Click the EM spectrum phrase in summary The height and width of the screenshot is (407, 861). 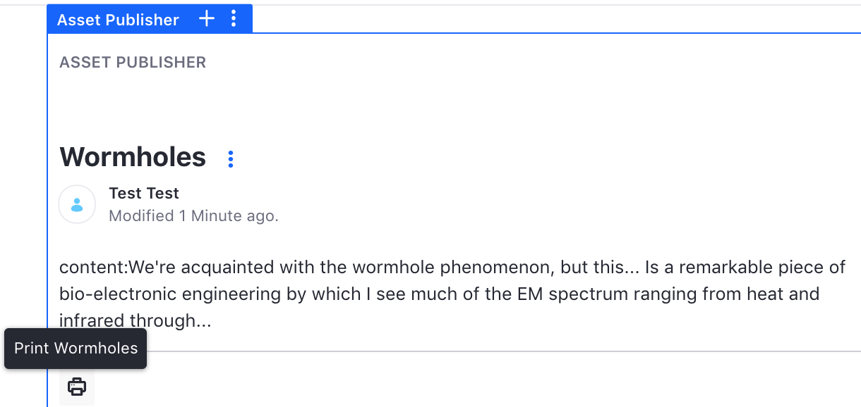tap(587, 294)
